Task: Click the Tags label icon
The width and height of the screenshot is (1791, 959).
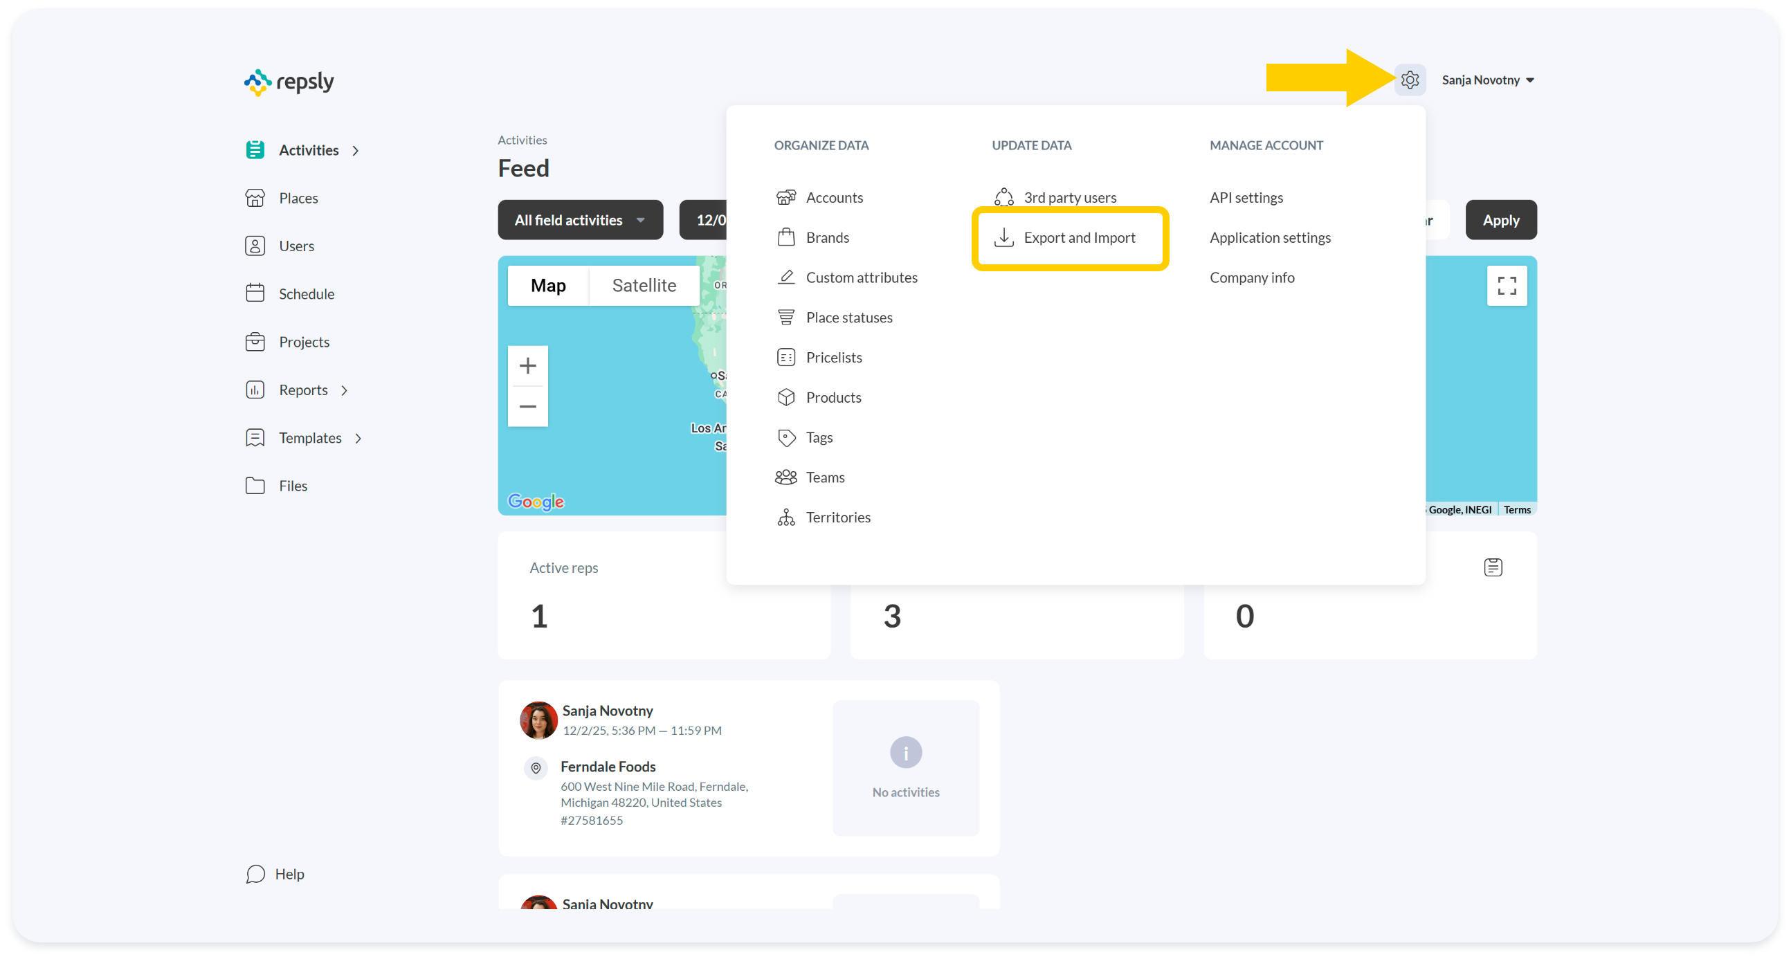Action: tap(785, 438)
